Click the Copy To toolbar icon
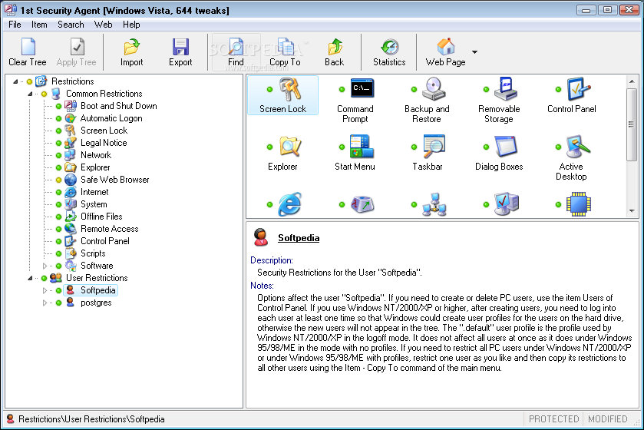Image resolution: width=644 pixels, height=430 pixels. tap(285, 48)
